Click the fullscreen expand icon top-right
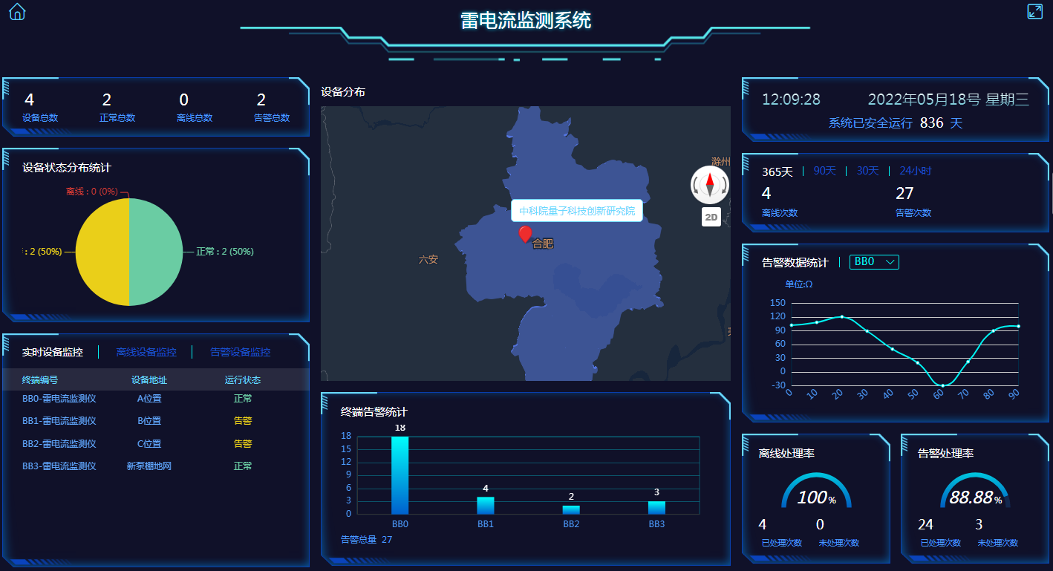 tap(1036, 11)
